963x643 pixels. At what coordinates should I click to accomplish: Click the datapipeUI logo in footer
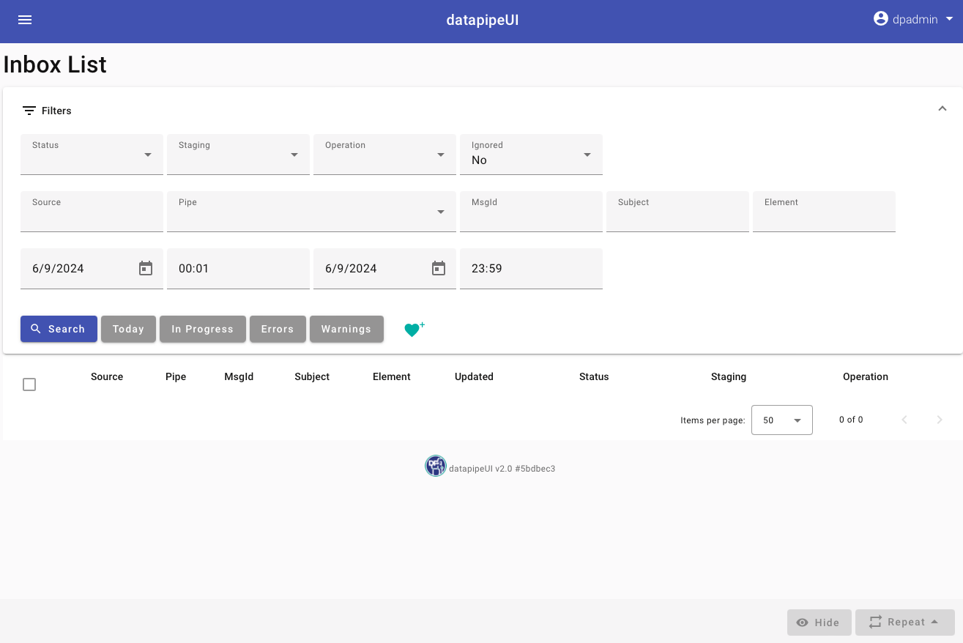[x=436, y=467]
